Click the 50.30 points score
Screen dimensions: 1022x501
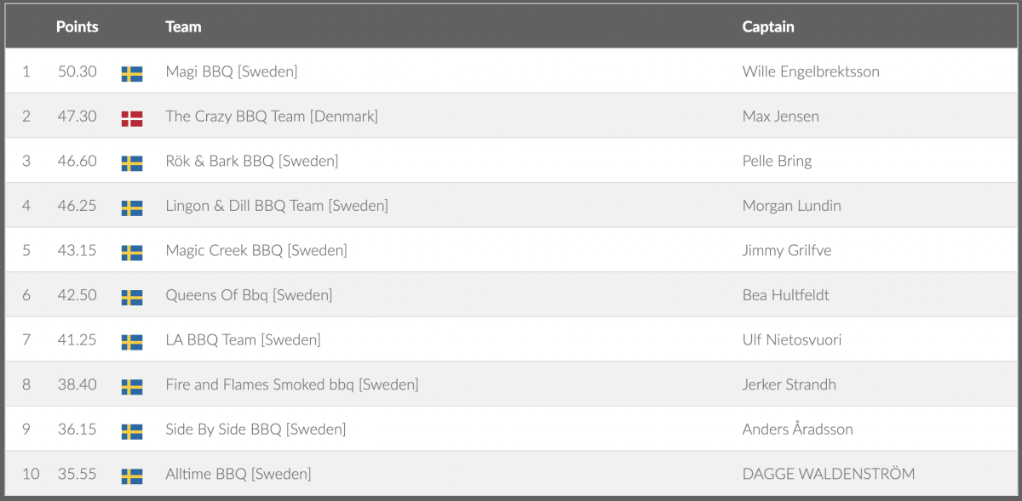78,71
